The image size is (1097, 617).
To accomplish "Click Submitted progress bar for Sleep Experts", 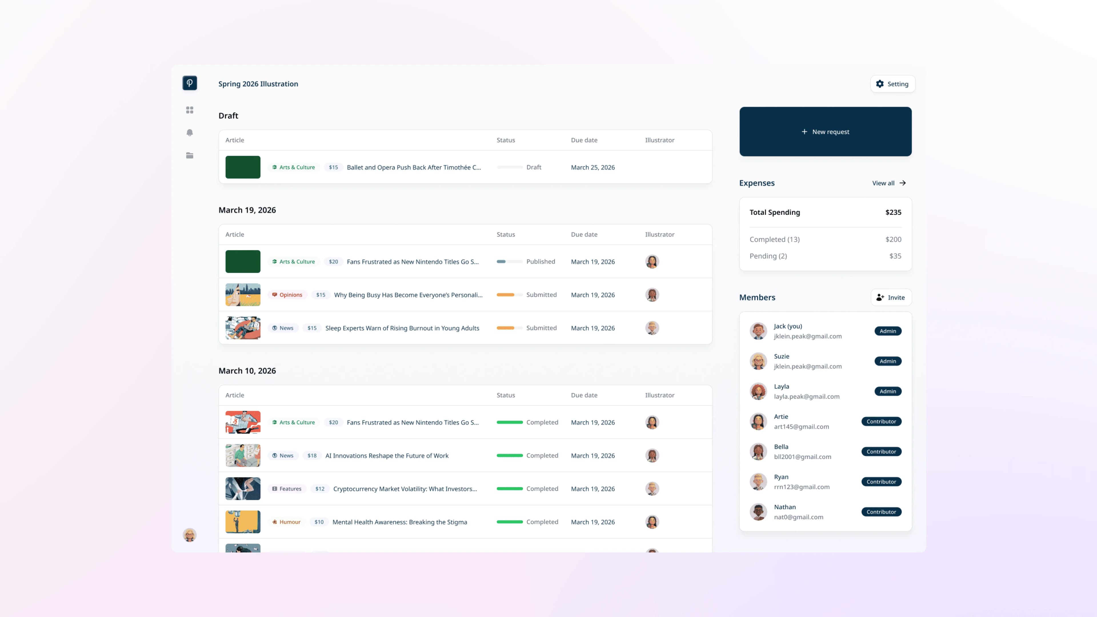I will (x=509, y=328).
